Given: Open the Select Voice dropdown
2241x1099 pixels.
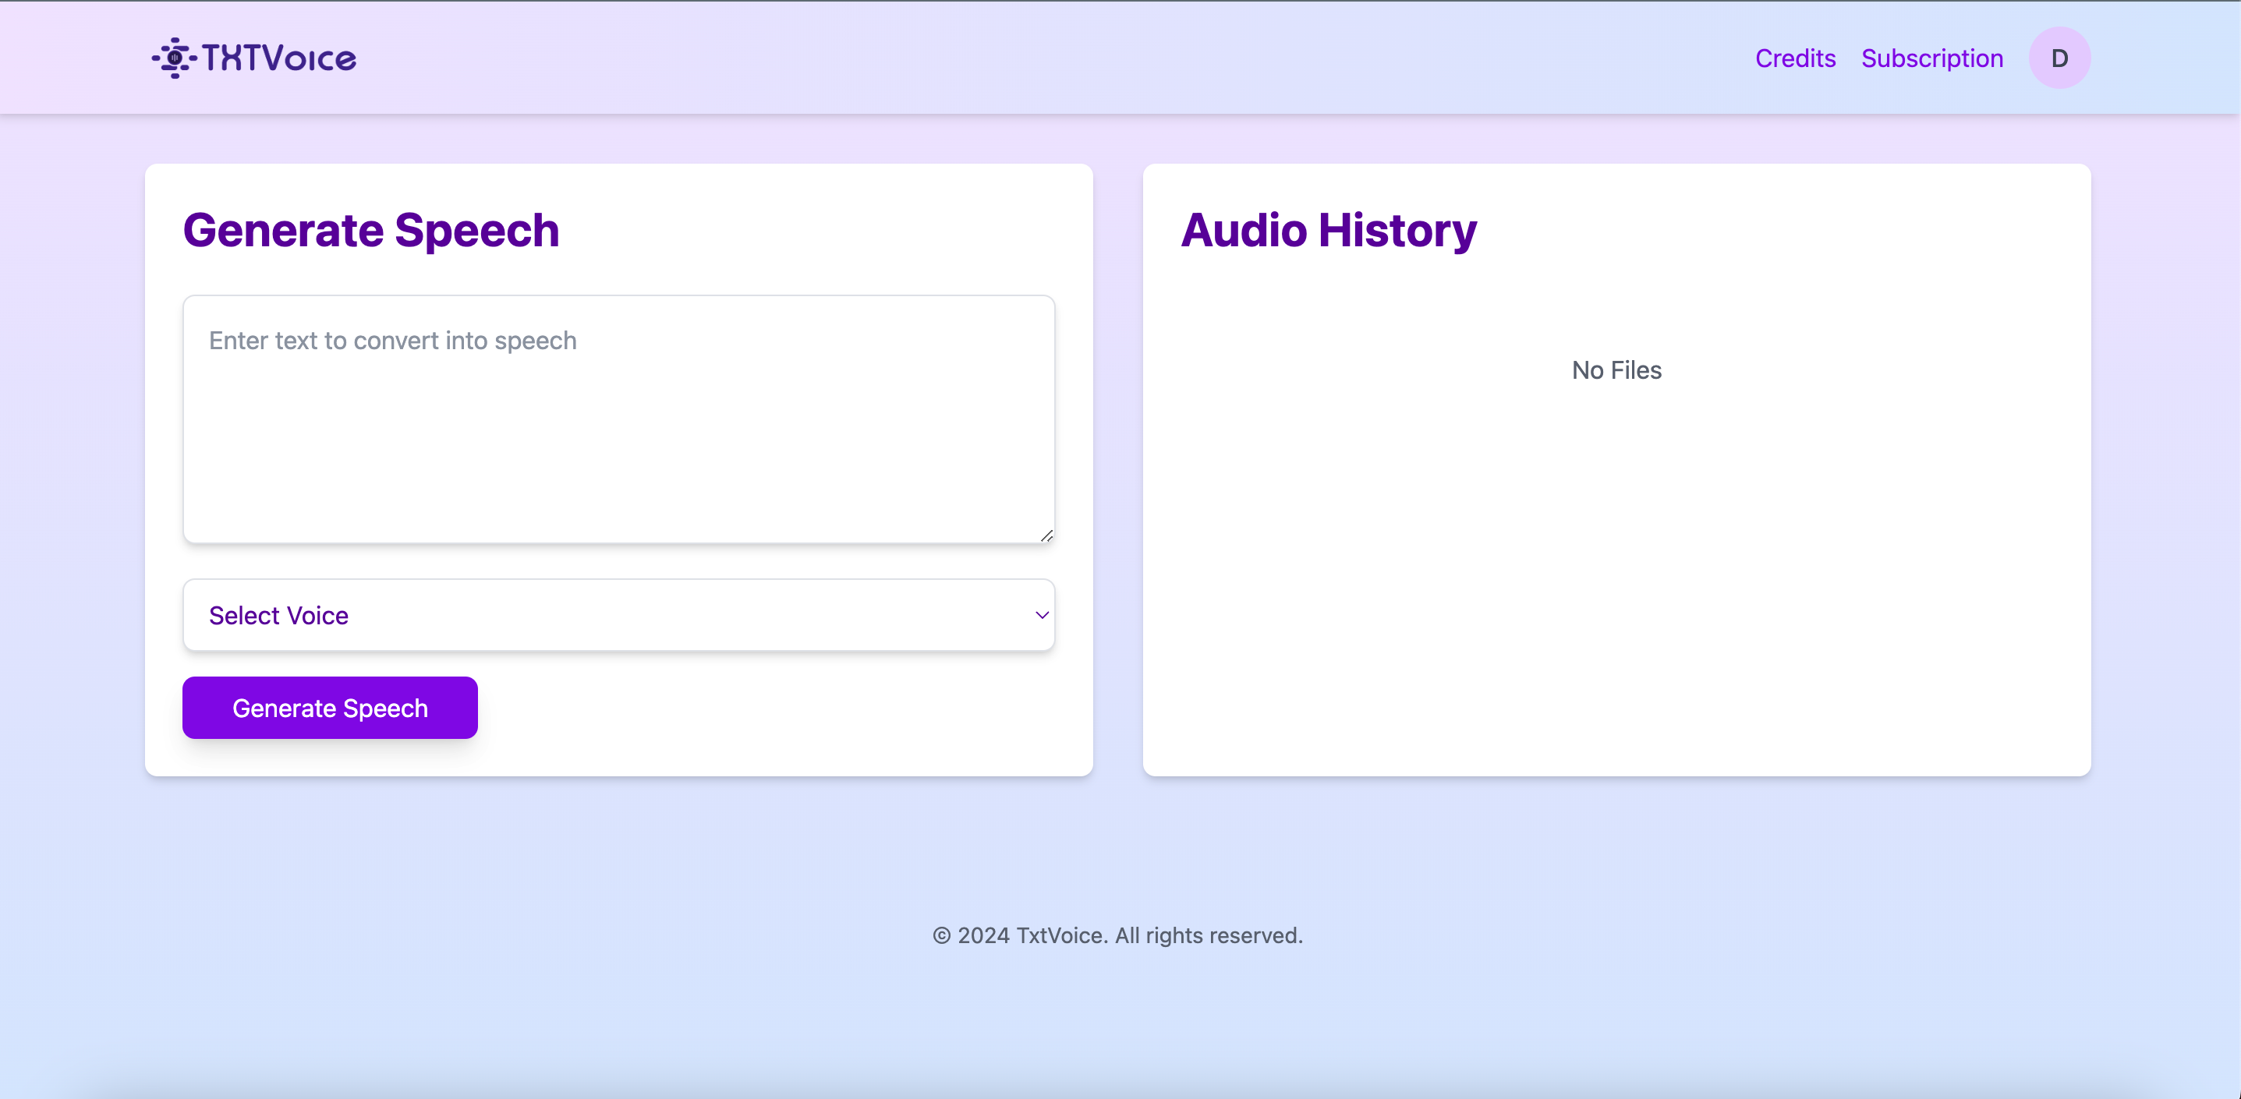Looking at the screenshot, I should pos(618,615).
